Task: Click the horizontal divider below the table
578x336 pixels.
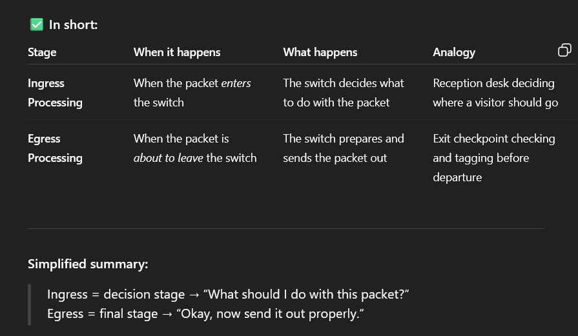Action: click(x=285, y=228)
